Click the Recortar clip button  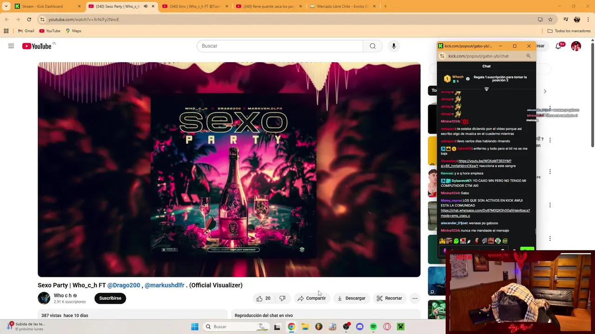[389, 298]
